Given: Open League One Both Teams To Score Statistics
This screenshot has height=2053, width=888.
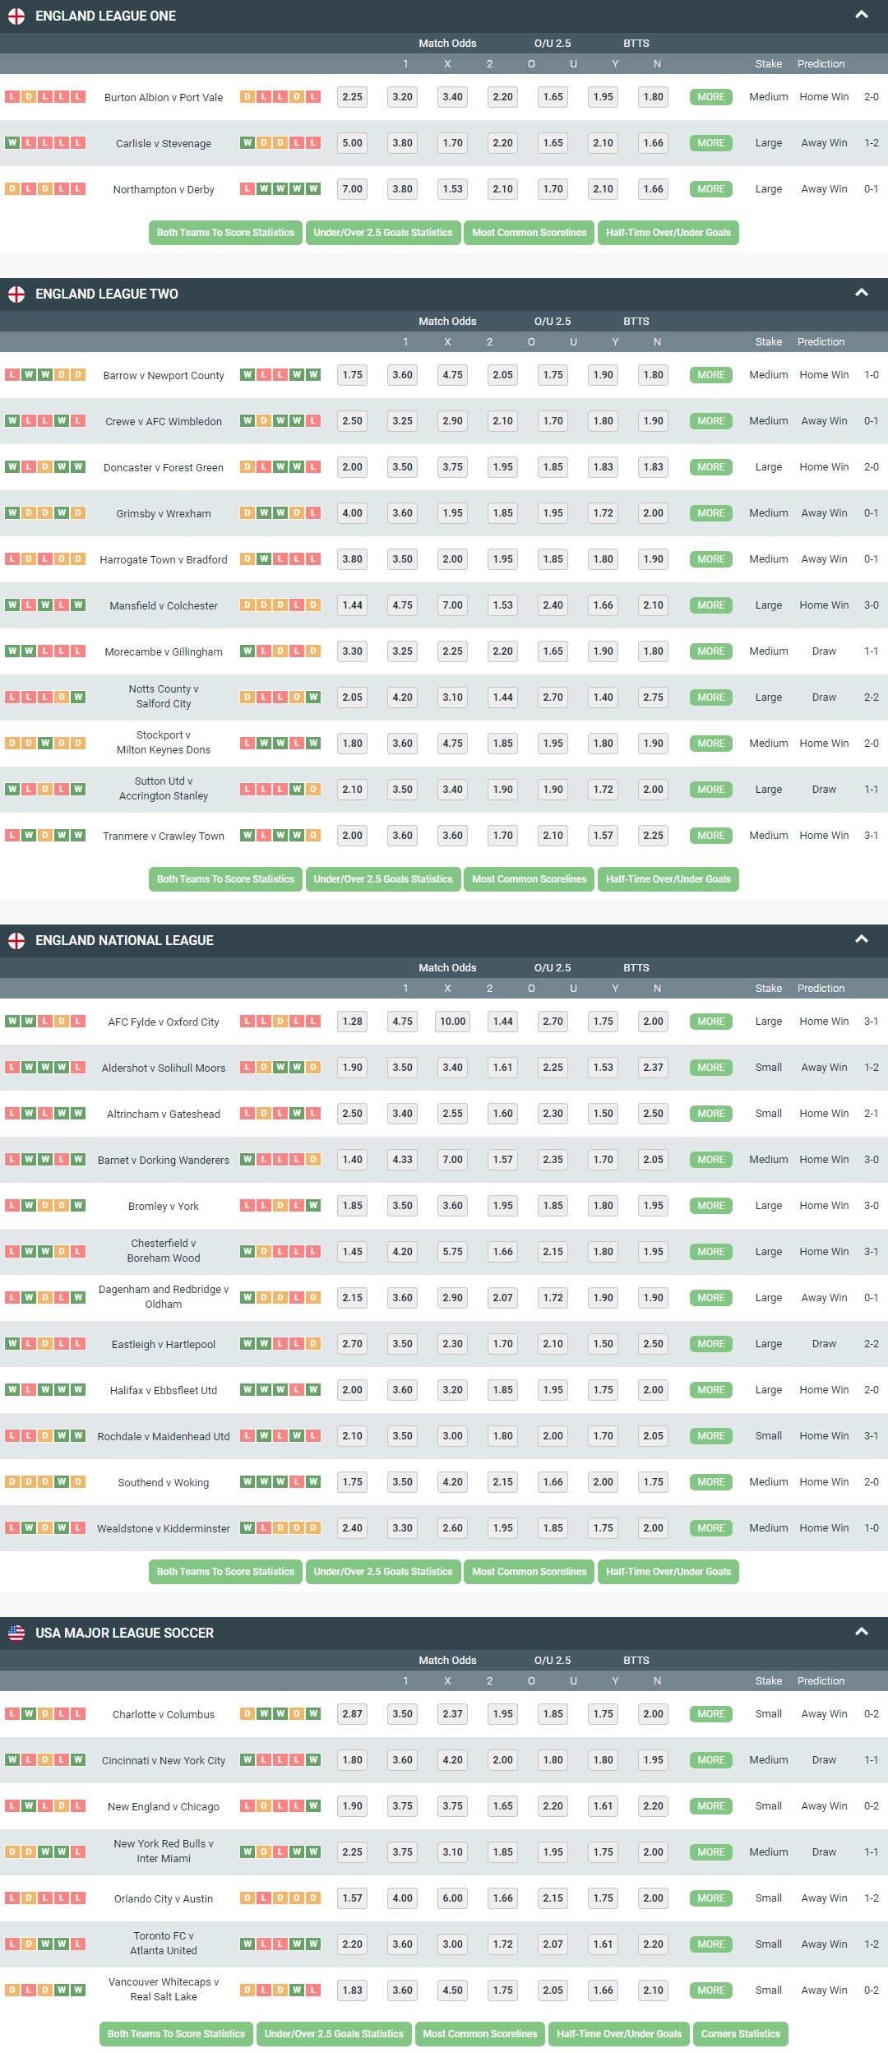Looking at the screenshot, I should pos(225,233).
